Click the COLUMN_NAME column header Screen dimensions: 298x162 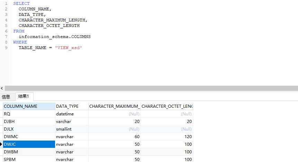pyautogui.click(x=29, y=106)
